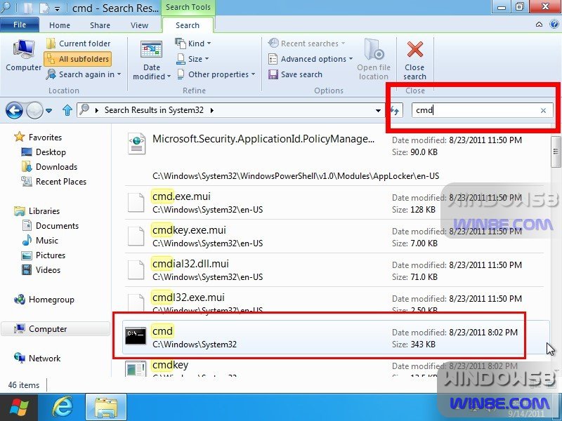Click the cmd result in C:\Windows\System32

tap(336, 337)
